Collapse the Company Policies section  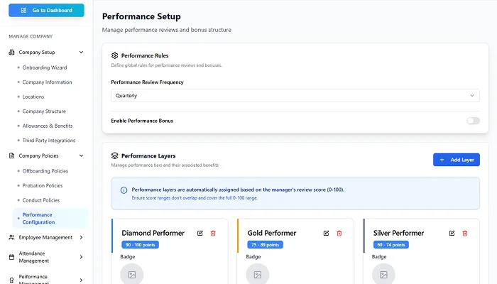click(x=81, y=155)
